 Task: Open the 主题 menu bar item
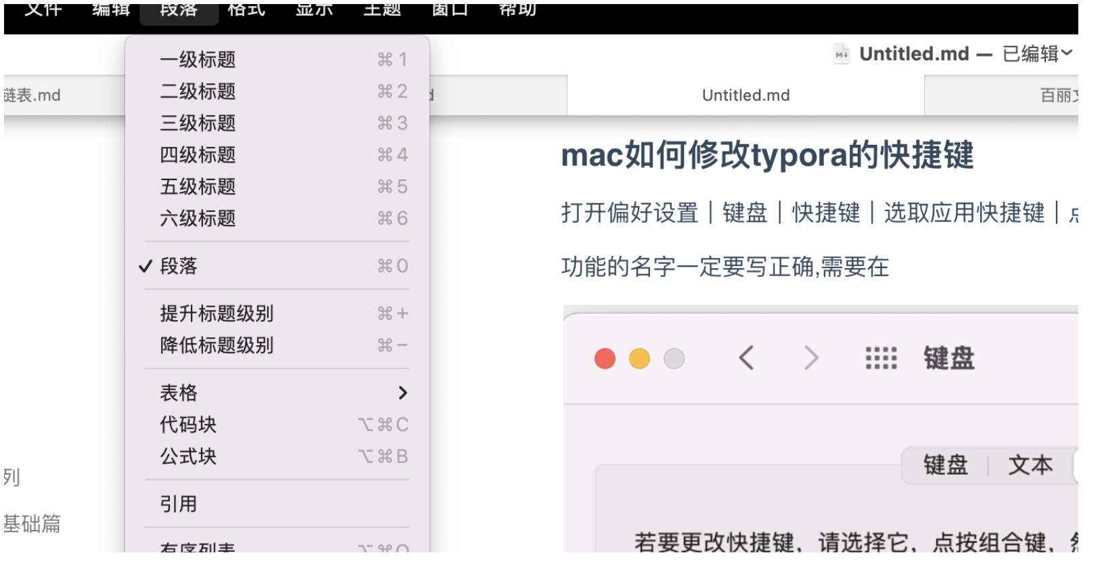382,11
